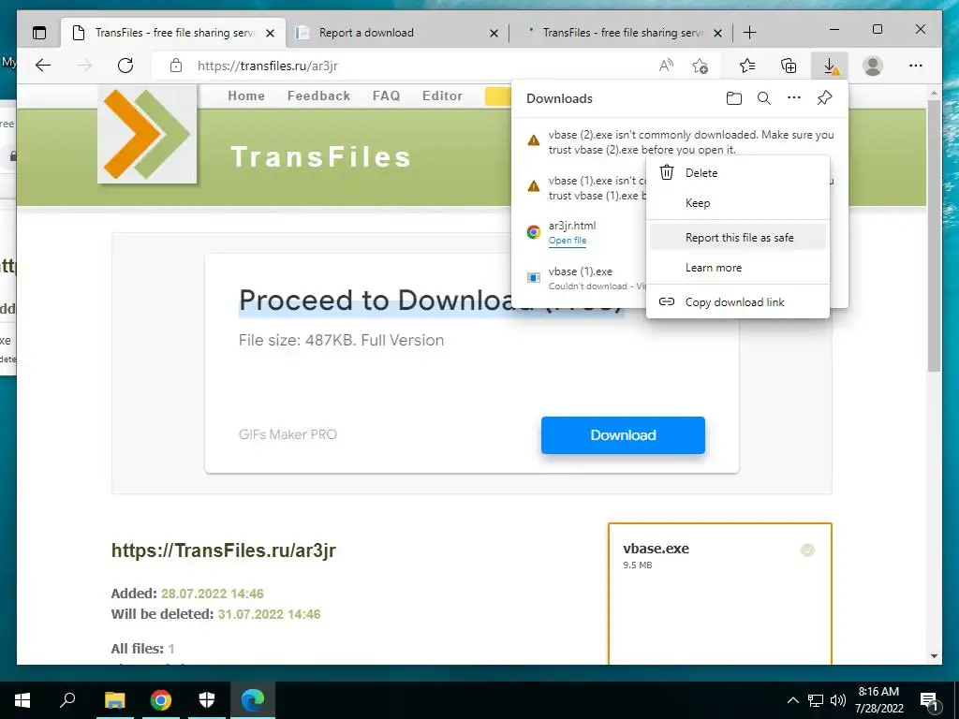The width and height of the screenshot is (959, 719).
Task: Open Edge Settings and more ellipsis
Action: pyautogui.click(x=916, y=66)
